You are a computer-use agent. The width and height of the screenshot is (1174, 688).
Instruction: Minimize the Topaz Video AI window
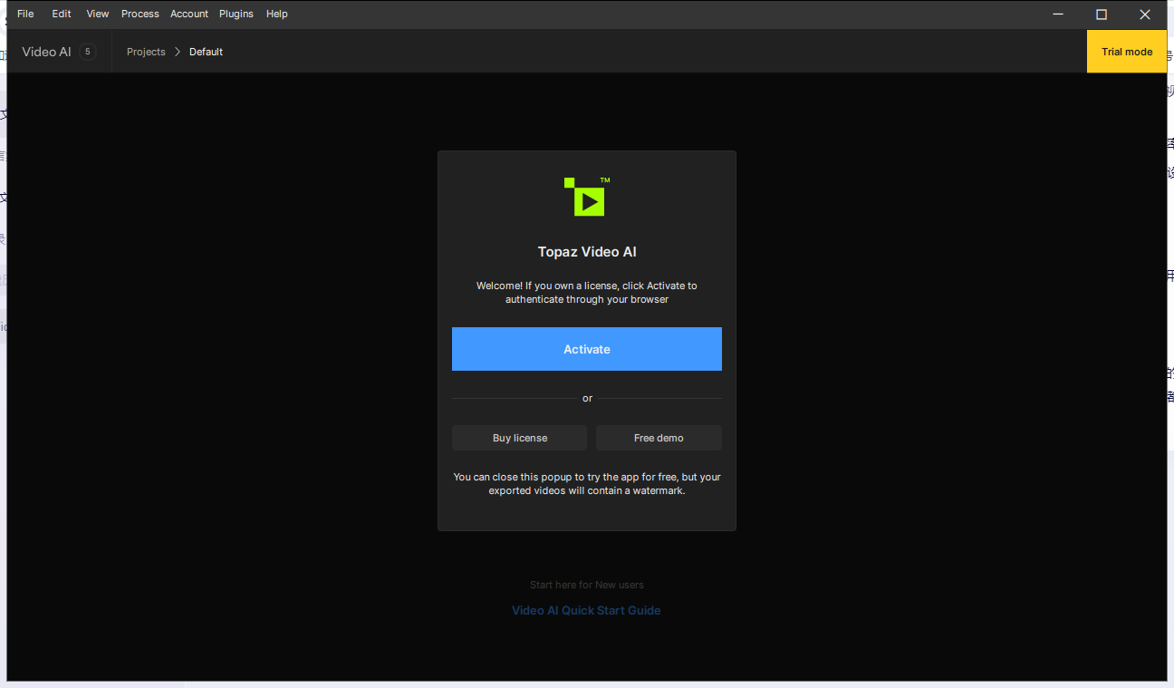tap(1058, 14)
